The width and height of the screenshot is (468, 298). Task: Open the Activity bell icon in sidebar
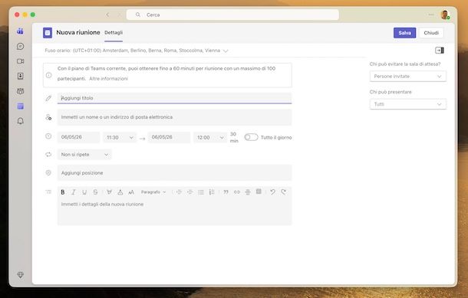pos(20,121)
